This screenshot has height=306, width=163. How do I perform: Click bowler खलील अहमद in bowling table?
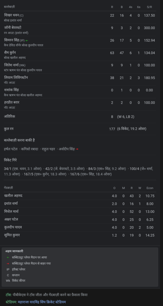pyautogui.click(x=13, y=196)
